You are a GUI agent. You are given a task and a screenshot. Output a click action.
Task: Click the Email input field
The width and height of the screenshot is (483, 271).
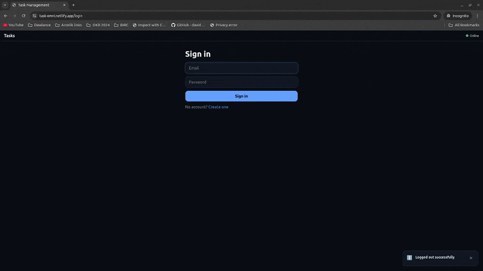point(241,68)
